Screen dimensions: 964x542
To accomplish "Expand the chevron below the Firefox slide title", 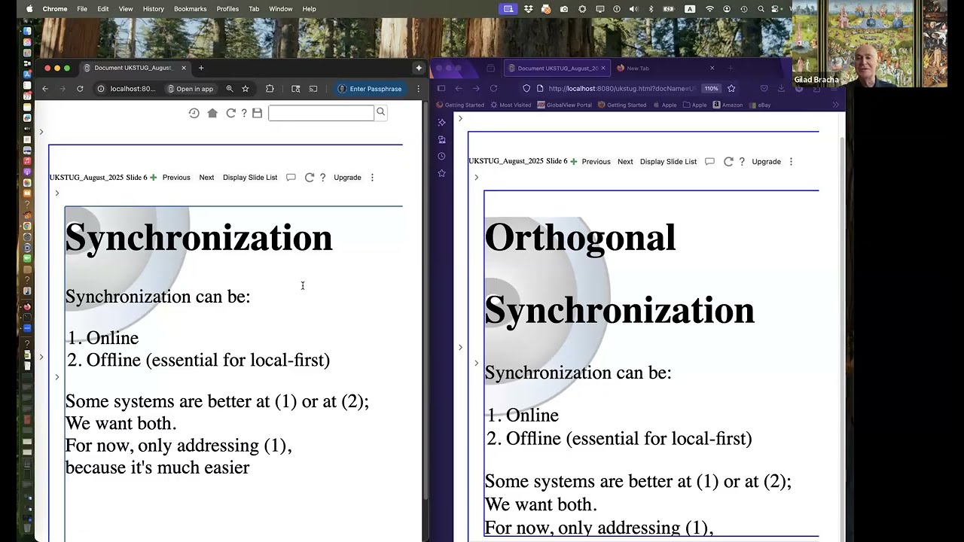I will pos(476,178).
